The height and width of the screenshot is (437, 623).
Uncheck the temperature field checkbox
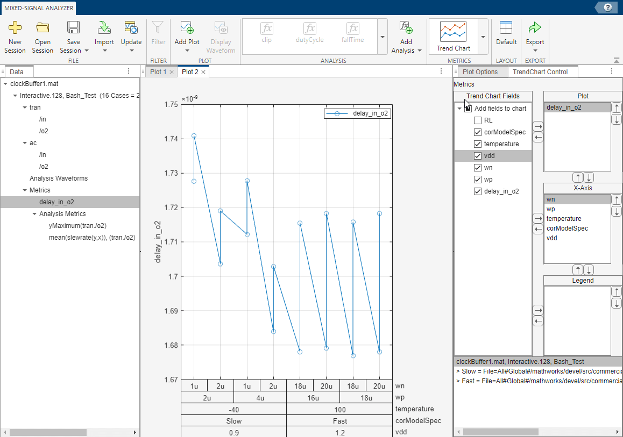(x=478, y=144)
